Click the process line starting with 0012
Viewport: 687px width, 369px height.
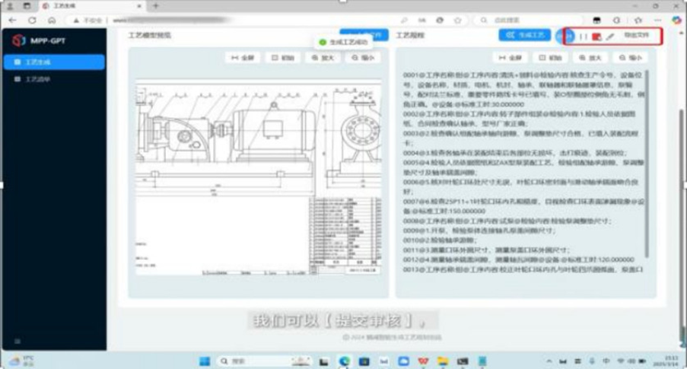[518, 259]
